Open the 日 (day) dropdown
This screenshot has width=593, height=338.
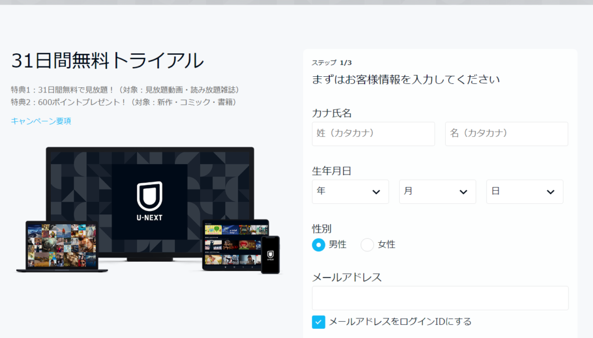(524, 192)
